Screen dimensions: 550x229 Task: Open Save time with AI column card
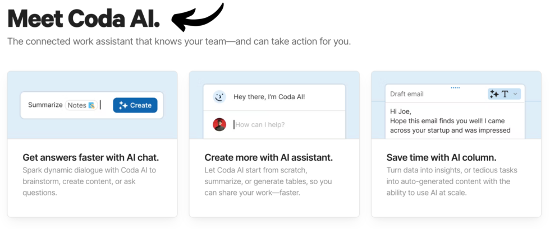(x=456, y=144)
